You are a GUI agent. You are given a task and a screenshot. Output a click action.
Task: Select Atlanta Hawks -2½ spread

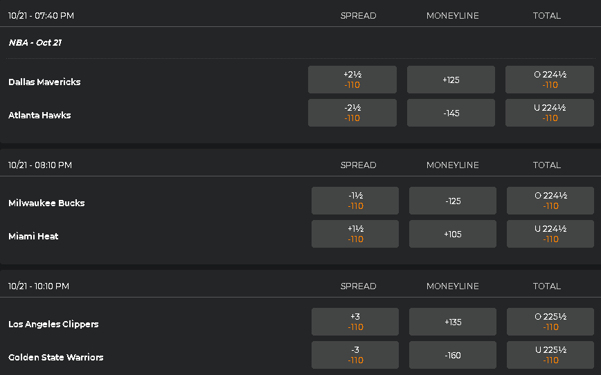pyautogui.click(x=352, y=113)
